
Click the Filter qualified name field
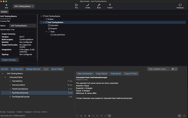(158, 69)
